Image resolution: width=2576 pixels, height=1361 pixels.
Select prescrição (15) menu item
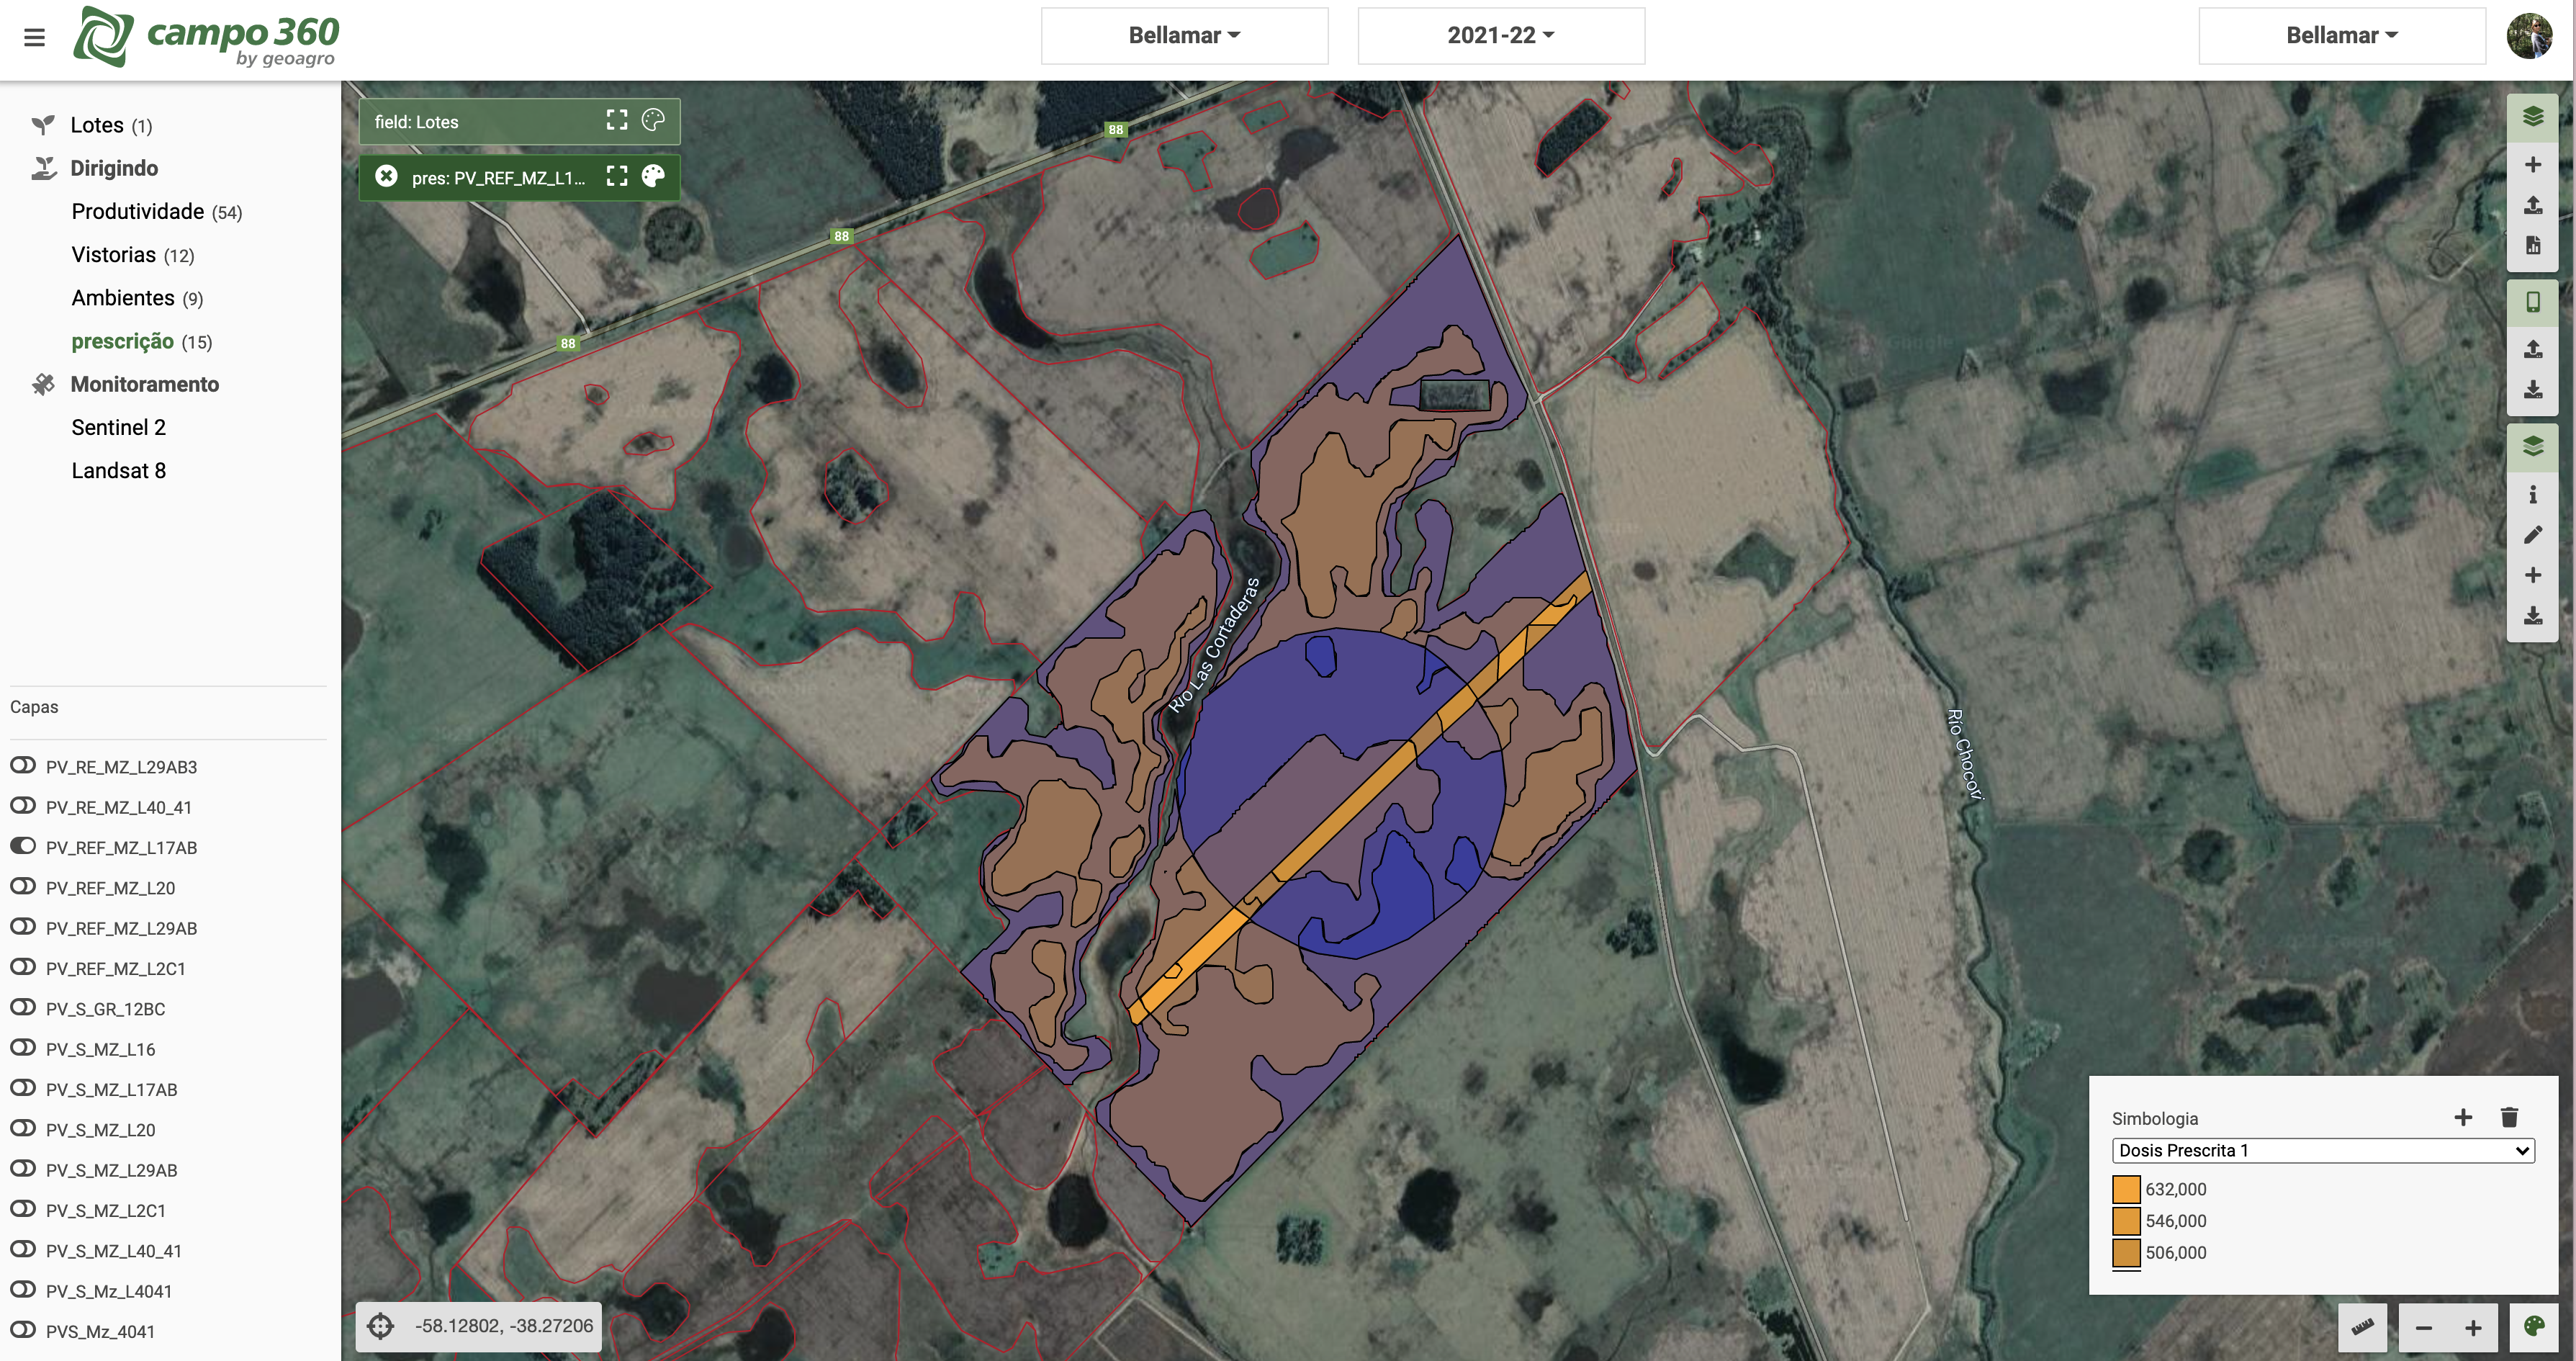coord(141,341)
